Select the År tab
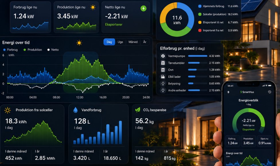The width and height of the screenshot is (280, 166). click(145, 42)
